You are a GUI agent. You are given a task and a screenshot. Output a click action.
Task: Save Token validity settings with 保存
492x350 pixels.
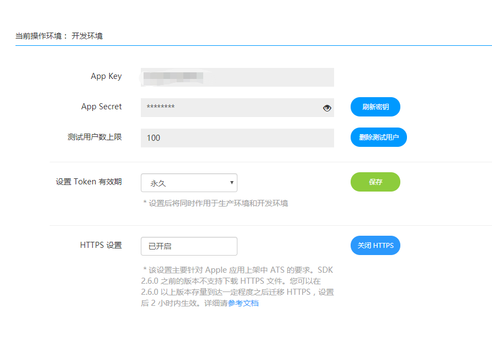[x=375, y=182]
